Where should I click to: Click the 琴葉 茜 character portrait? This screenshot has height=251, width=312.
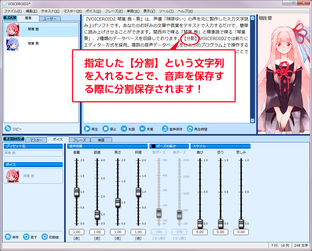click(x=284, y=74)
